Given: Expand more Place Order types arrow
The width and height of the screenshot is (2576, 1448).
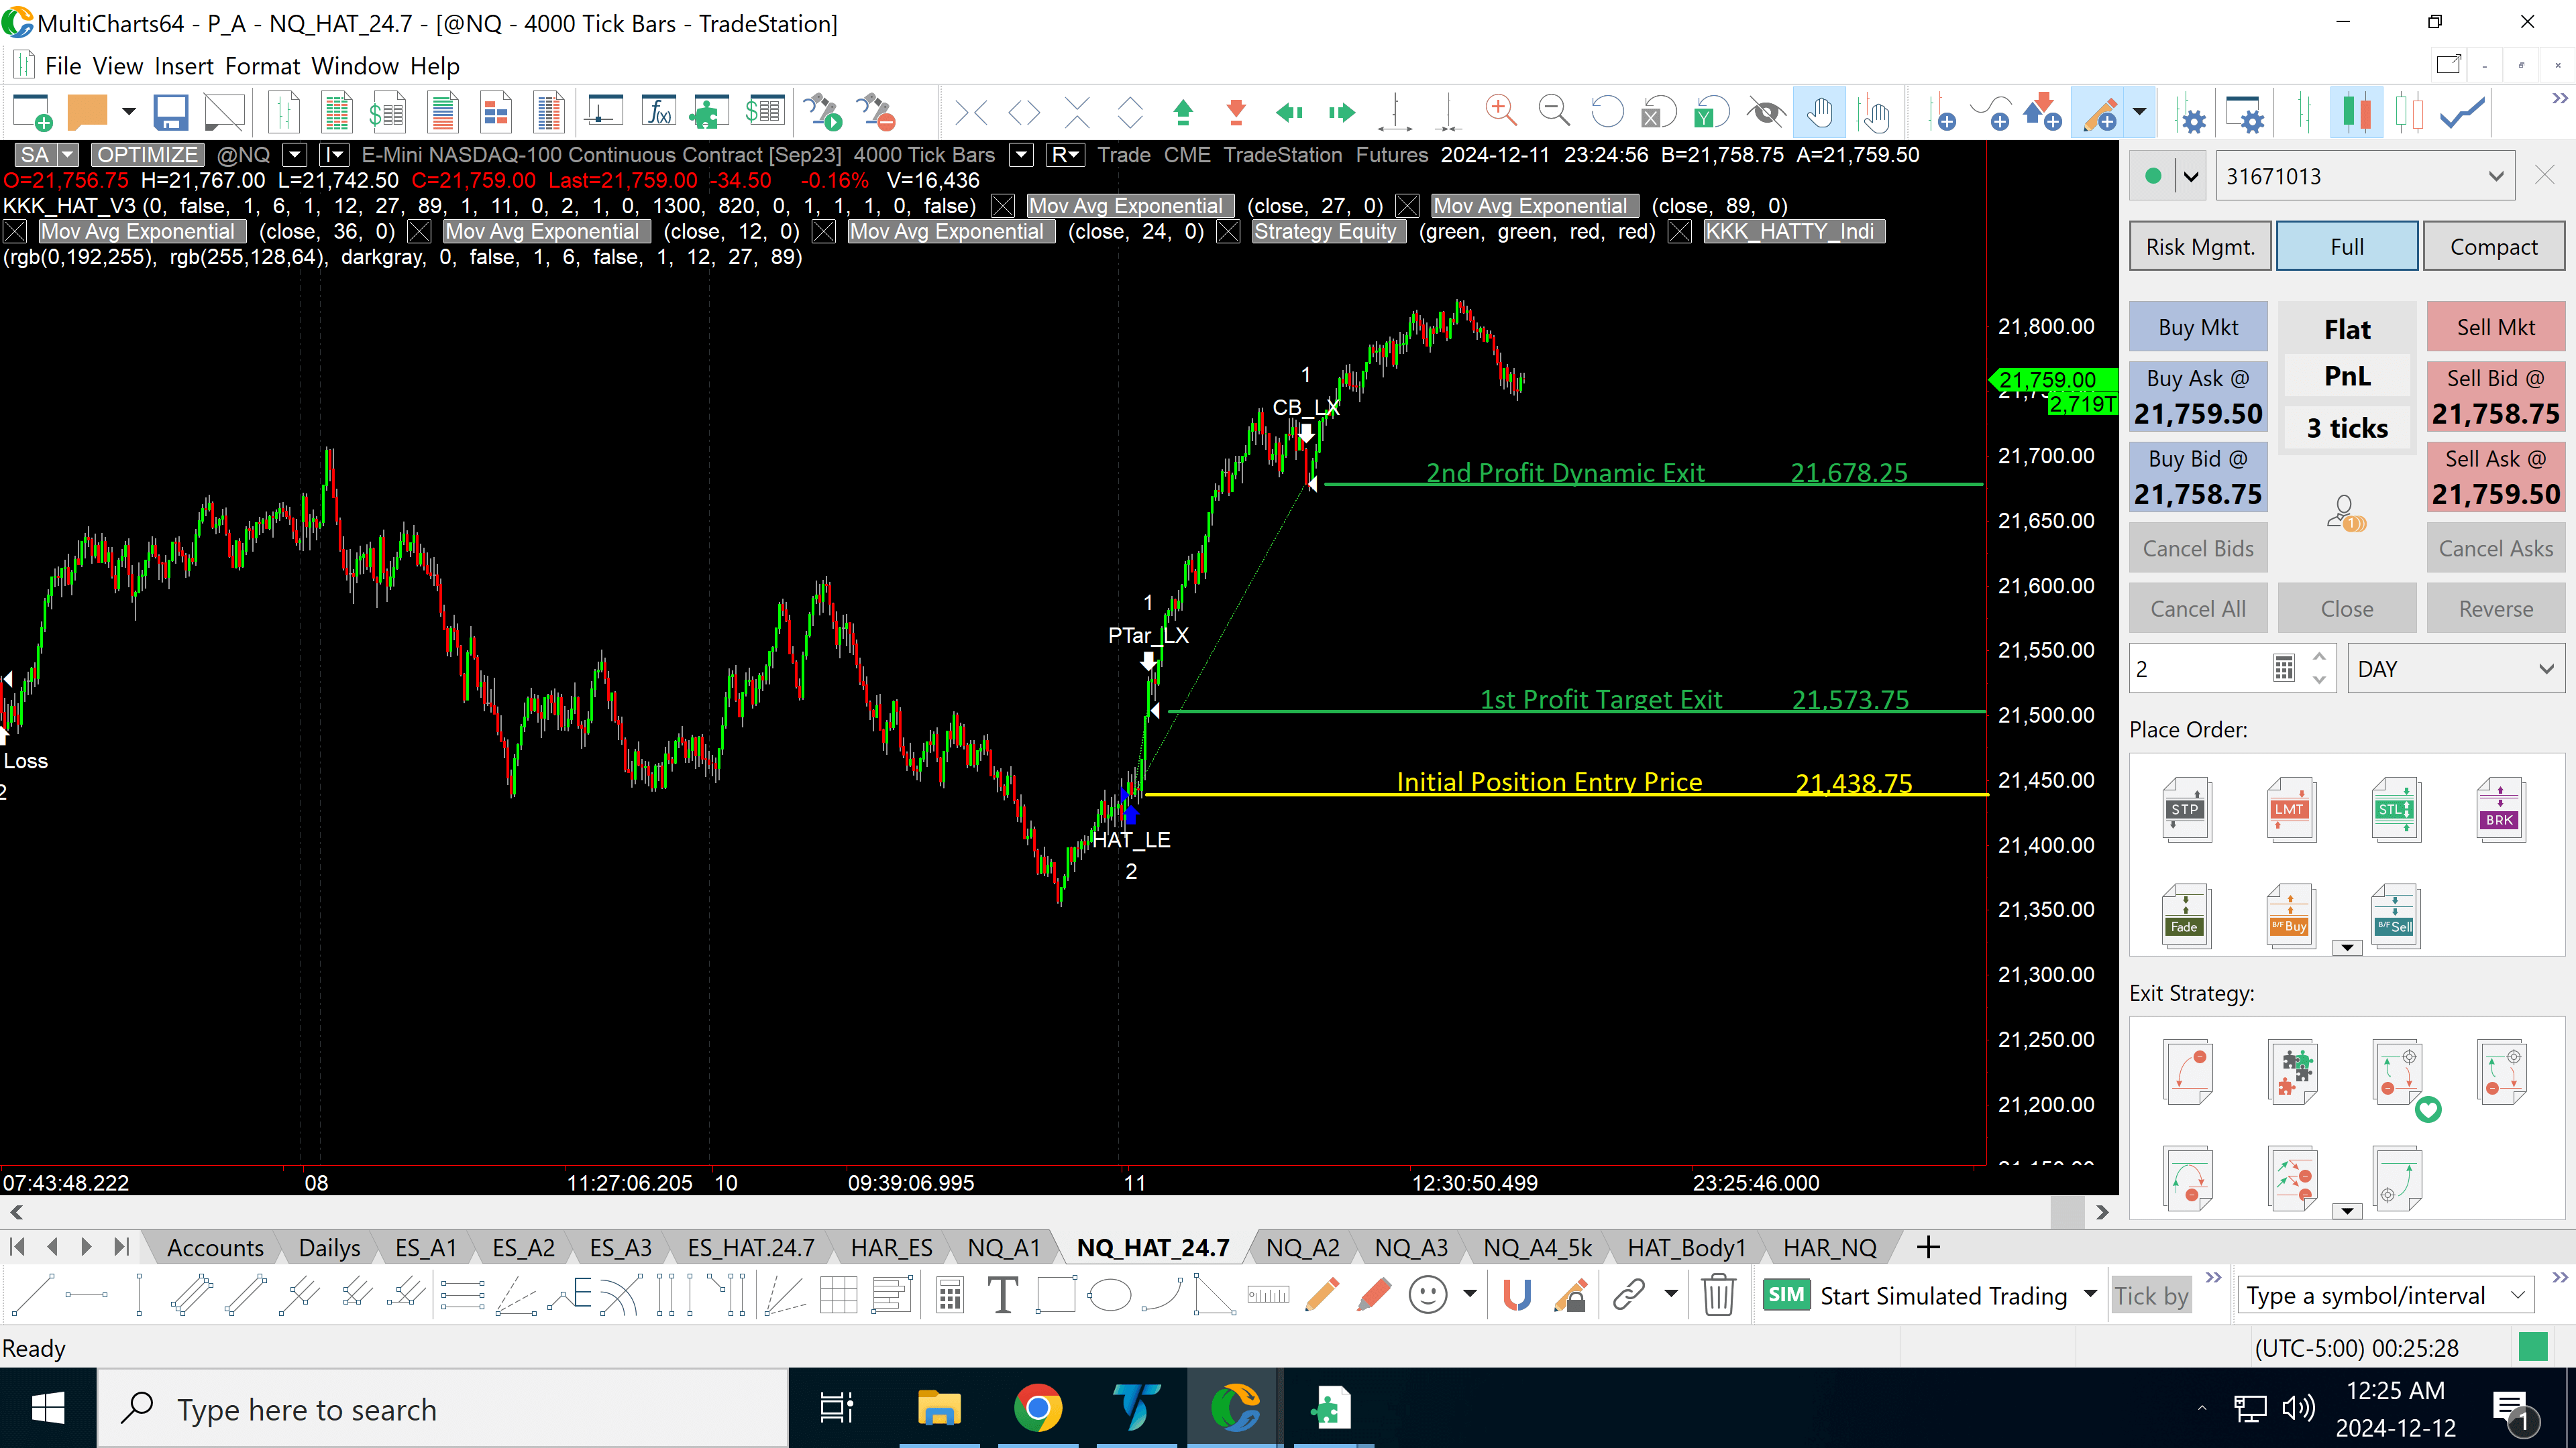Looking at the screenshot, I should (2346, 947).
